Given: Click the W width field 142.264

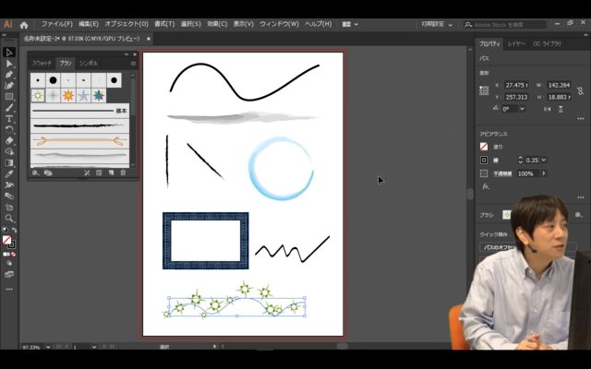Looking at the screenshot, I should coord(560,85).
